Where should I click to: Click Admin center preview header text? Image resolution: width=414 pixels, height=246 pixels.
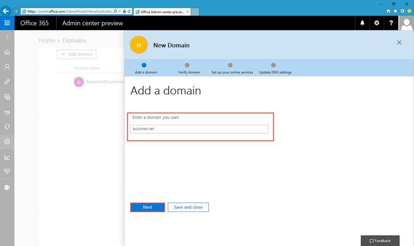(x=93, y=23)
